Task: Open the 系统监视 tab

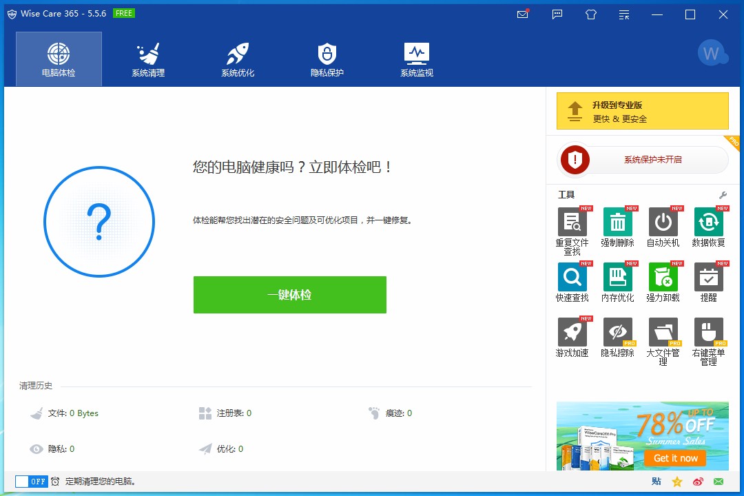Action: [x=417, y=59]
